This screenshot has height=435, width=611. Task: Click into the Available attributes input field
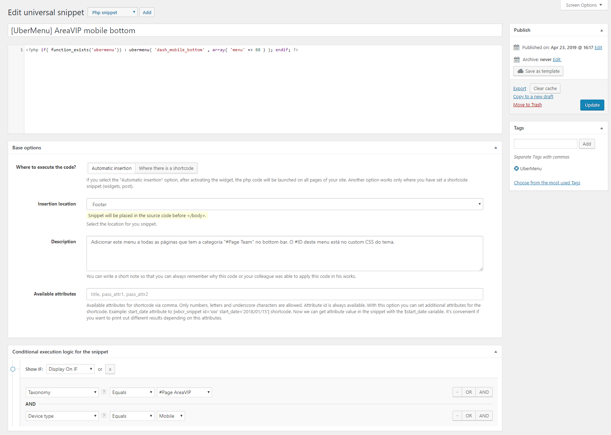[x=284, y=294]
